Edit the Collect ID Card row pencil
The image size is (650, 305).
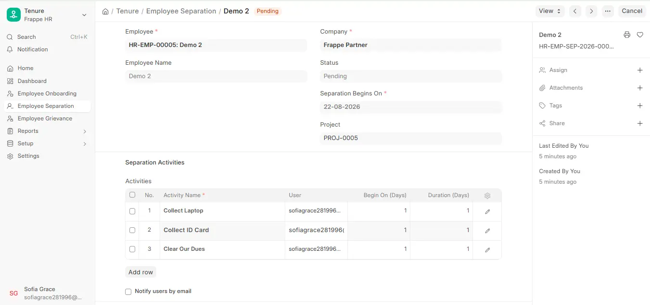pyautogui.click(x=487, y=231)
